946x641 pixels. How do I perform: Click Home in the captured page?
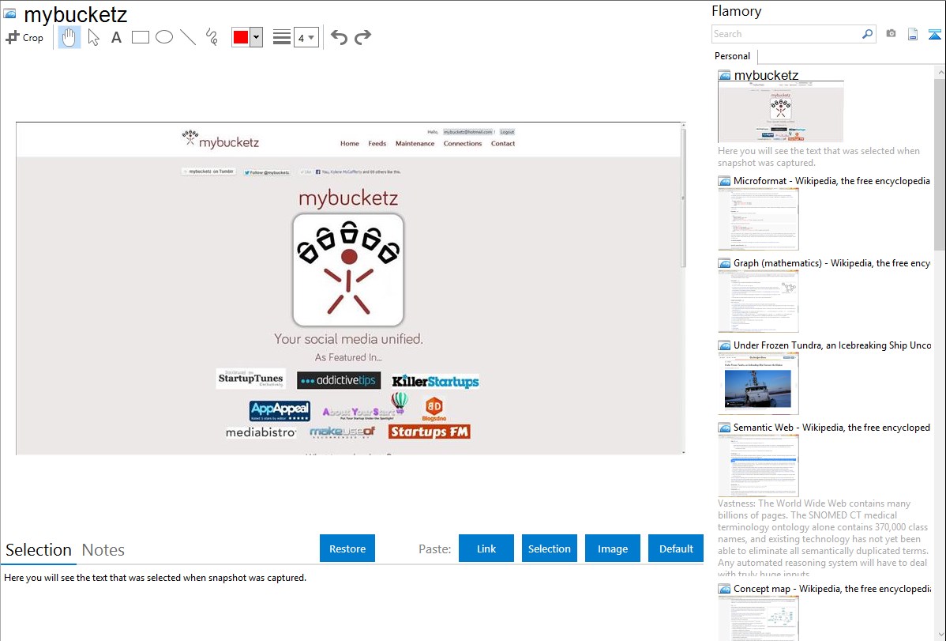click(x=349, y=144)
